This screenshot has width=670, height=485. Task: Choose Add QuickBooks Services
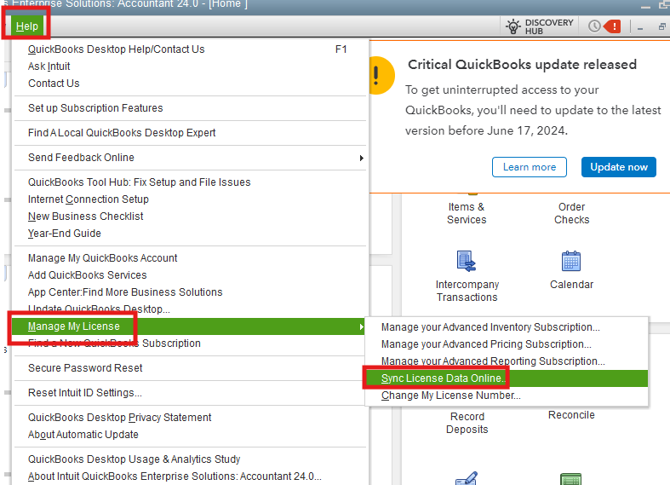[x=191, y=275]
